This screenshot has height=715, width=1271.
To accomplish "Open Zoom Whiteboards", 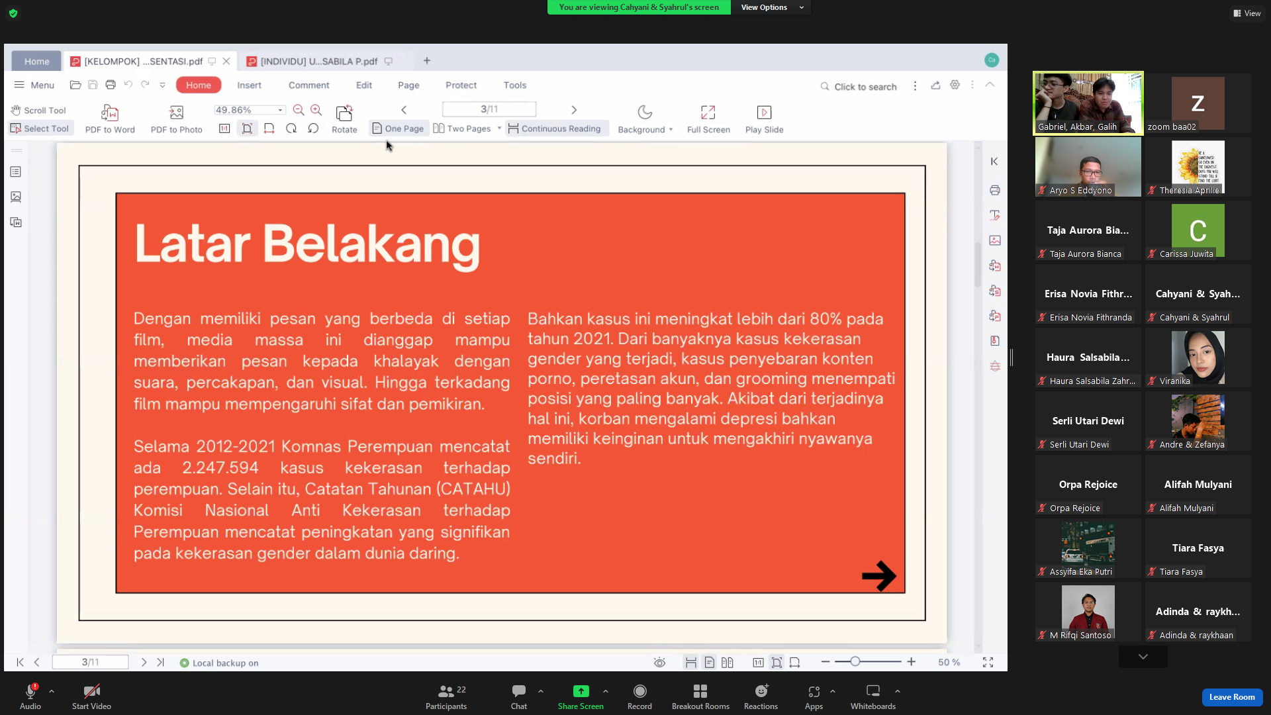I will tap(873, 697).
